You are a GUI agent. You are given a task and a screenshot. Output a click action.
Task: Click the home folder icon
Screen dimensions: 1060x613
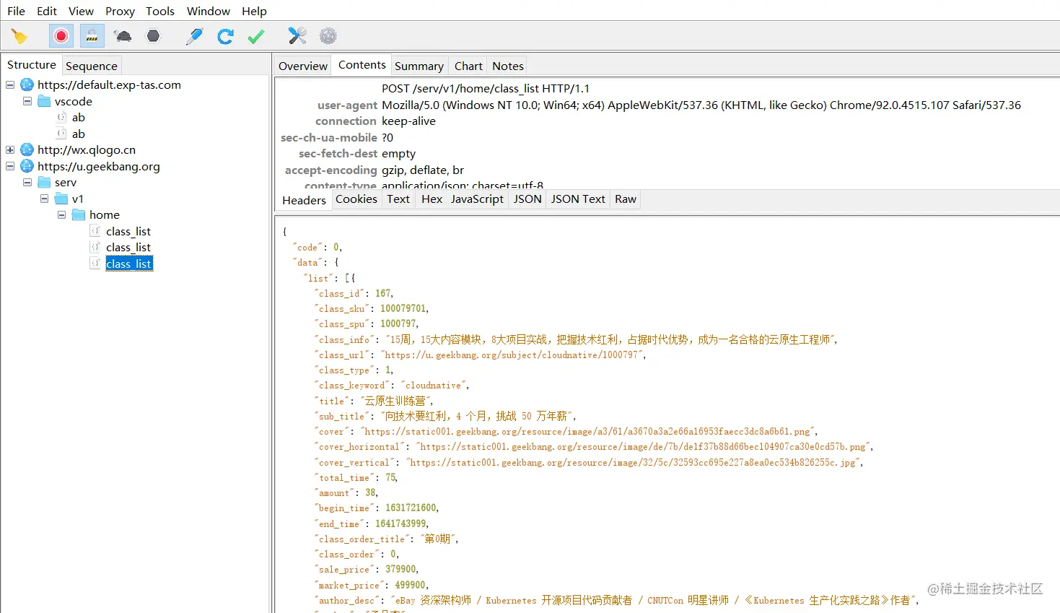click(x=79, y=215)
